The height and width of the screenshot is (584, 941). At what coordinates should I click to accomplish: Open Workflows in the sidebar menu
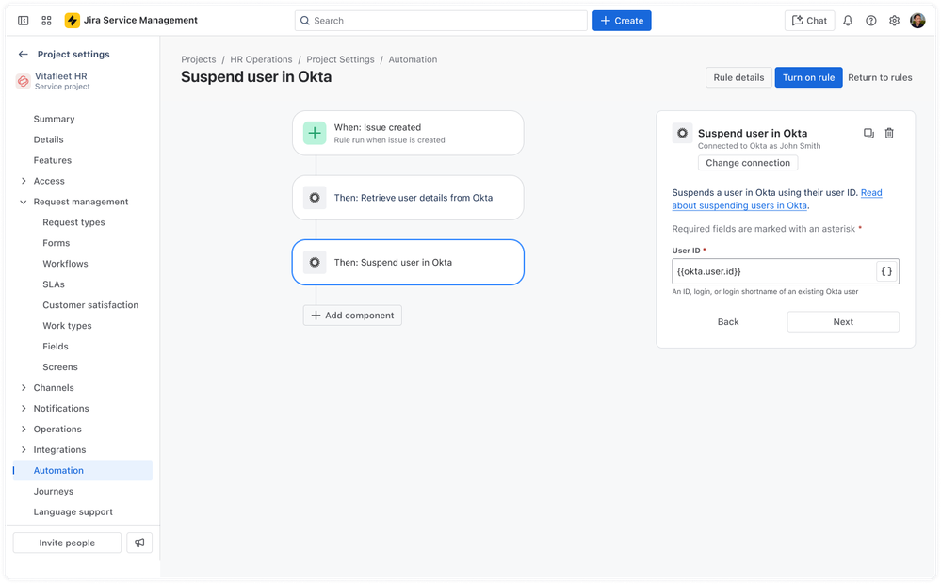pos(64,263)
